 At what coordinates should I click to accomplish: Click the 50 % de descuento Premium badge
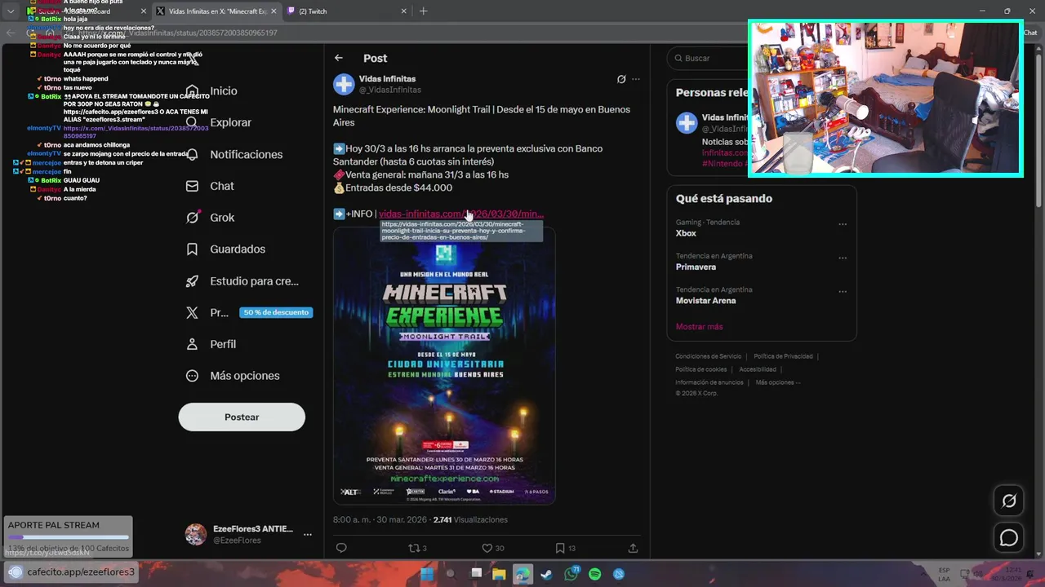(276, 312)
